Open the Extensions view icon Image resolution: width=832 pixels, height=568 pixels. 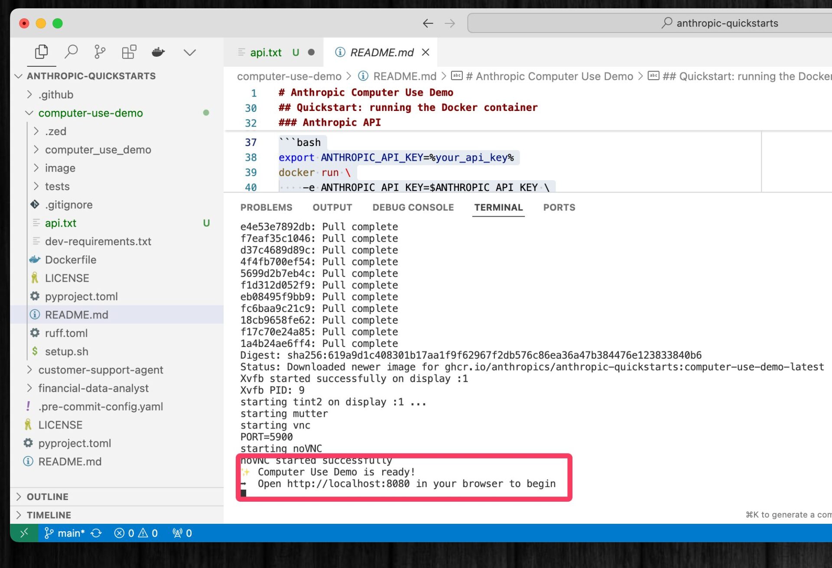tap(129, 52)
